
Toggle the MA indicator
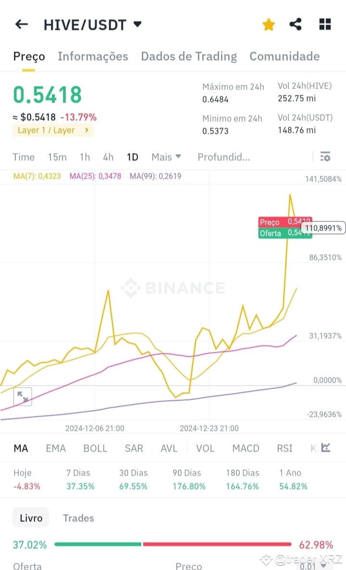click(x=21, y=448)
